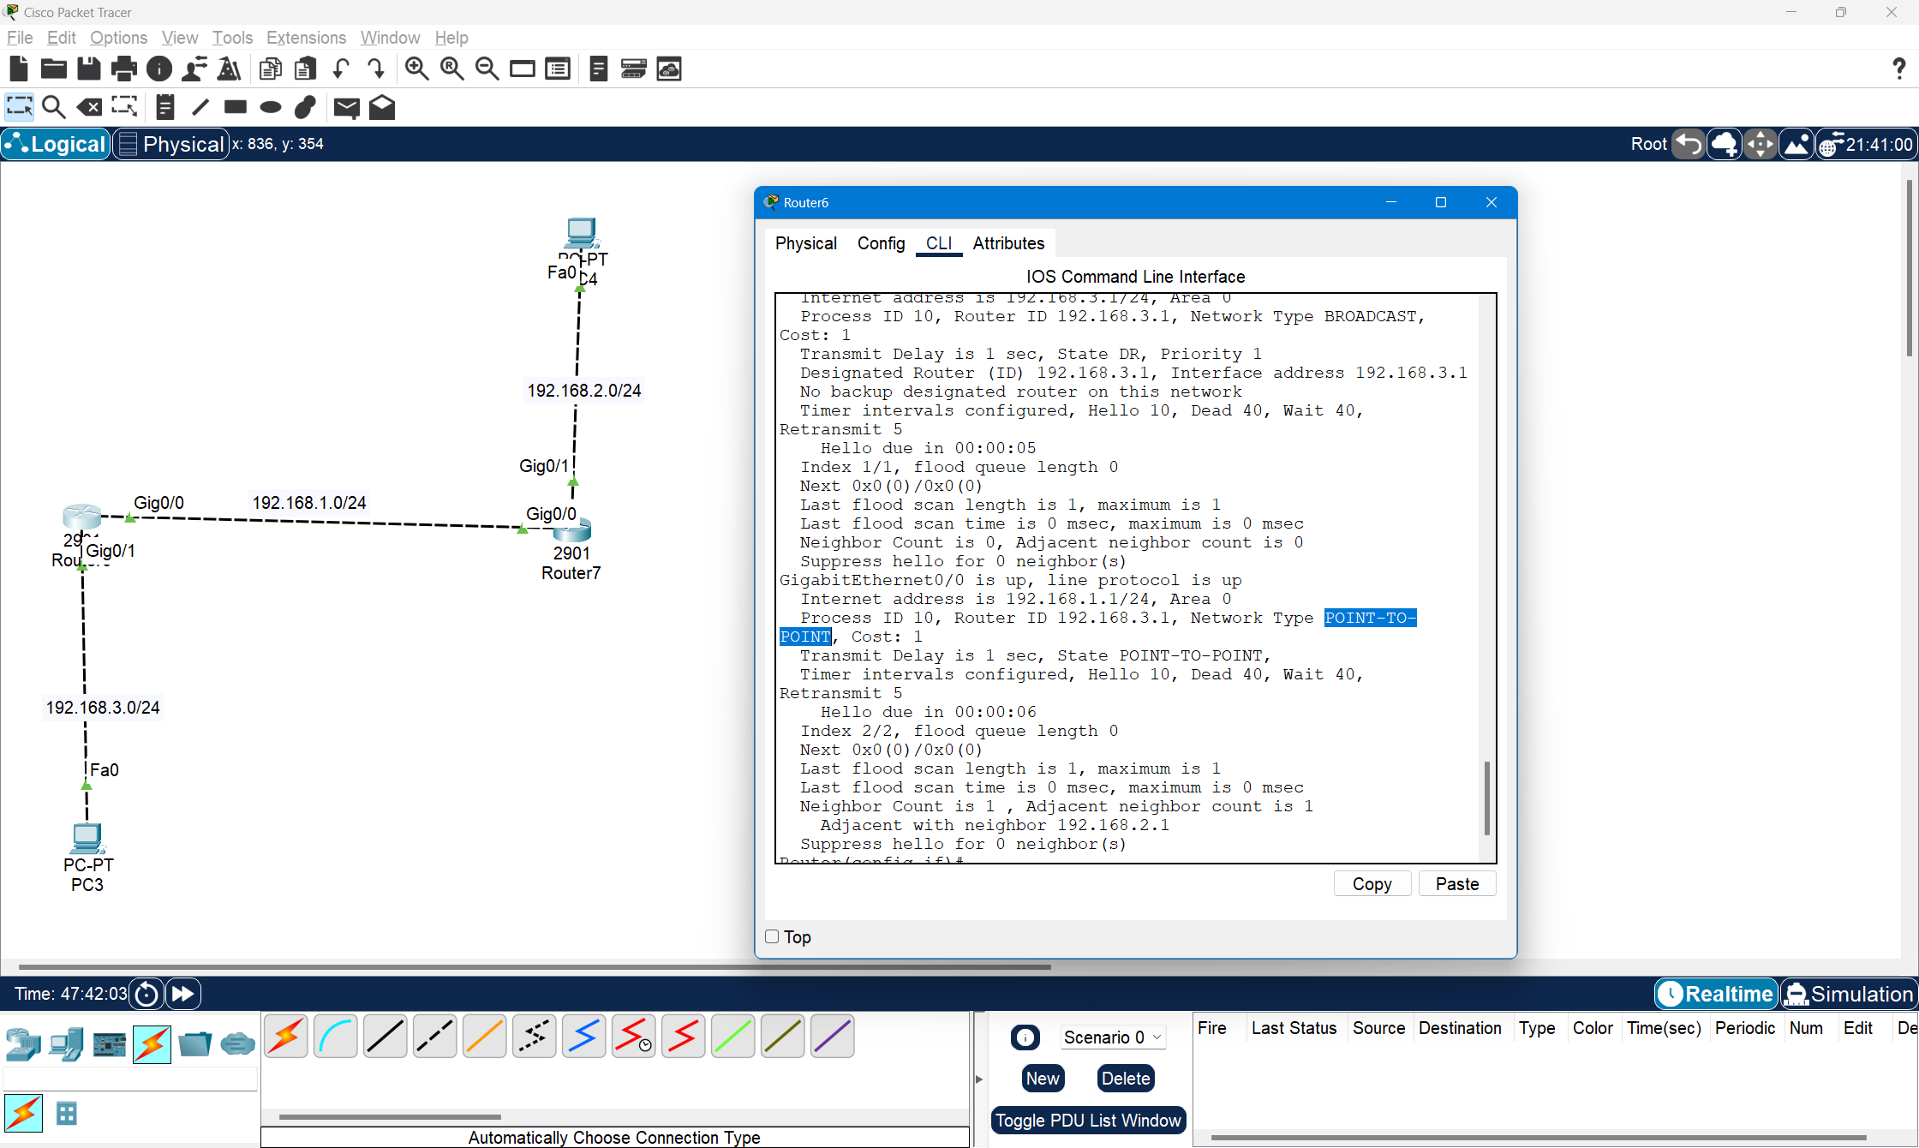Click Toggle PDU List Window

click(x=1088, y=1121)
